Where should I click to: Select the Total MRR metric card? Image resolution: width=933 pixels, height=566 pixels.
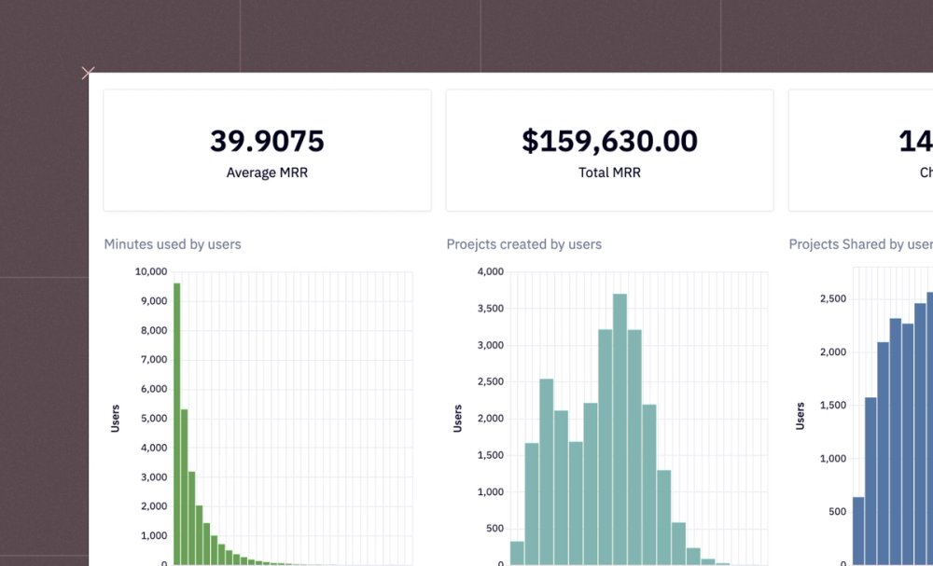coord(609,149)
